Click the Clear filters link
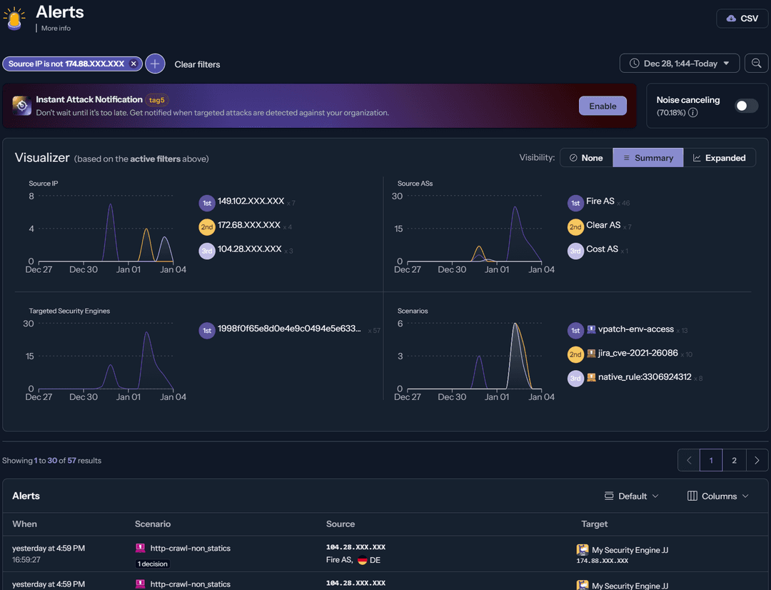This screenshot has height=590, width=771. [197, 64]
